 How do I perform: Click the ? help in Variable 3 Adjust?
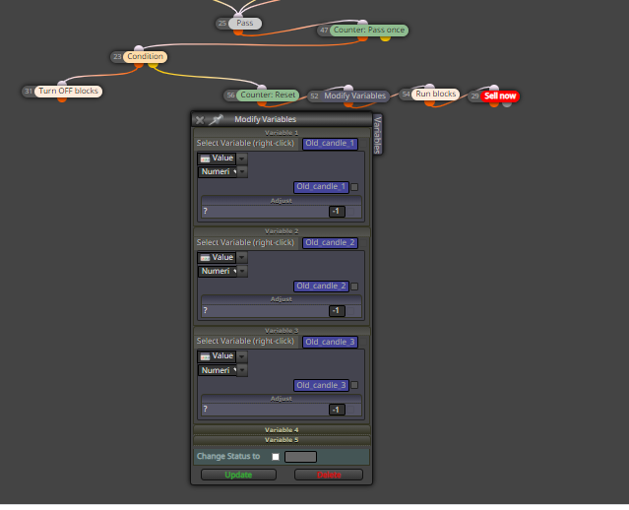[x=206, y=410]
